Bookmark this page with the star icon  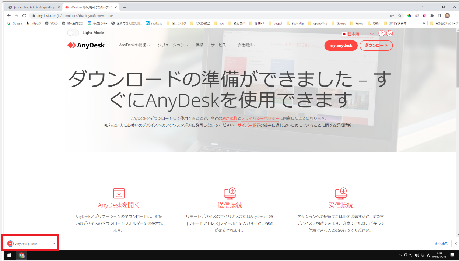400,16
